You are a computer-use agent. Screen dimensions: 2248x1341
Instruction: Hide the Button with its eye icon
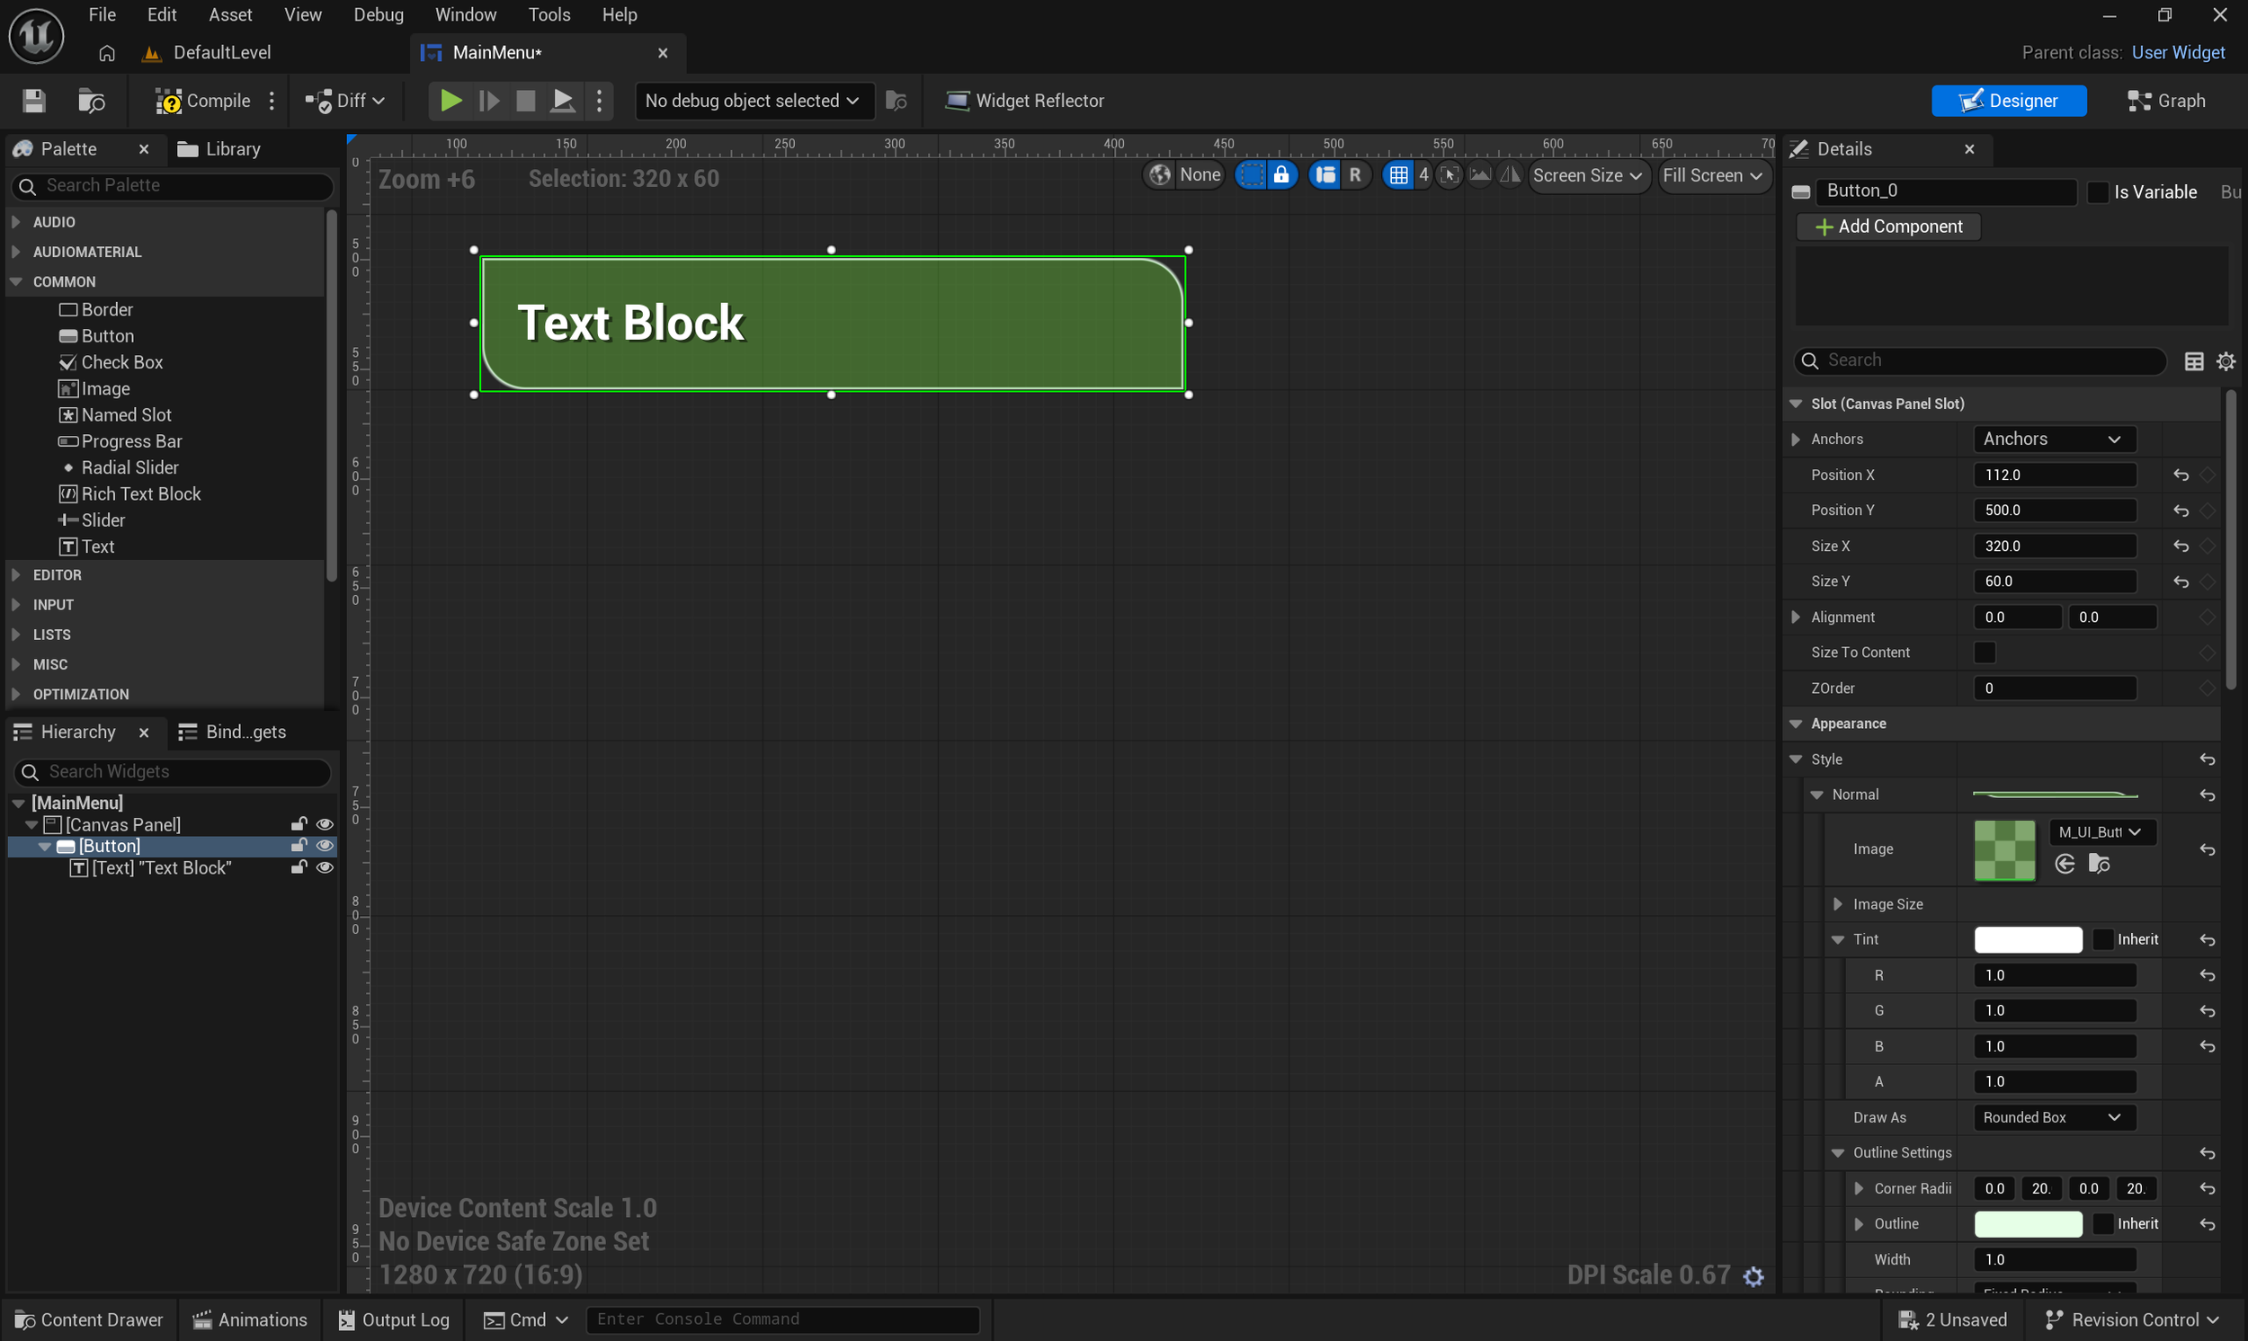(325, 846)
